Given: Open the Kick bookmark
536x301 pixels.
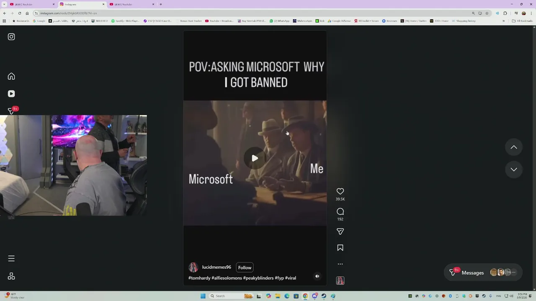Looking at the screenshot, I should tap(320, 21).
